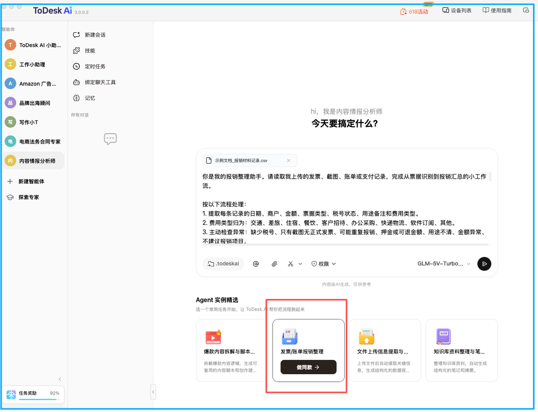Click the 发票/账单报销整理 card title
The height and width of the screenshot is (412, 538).
302,351
